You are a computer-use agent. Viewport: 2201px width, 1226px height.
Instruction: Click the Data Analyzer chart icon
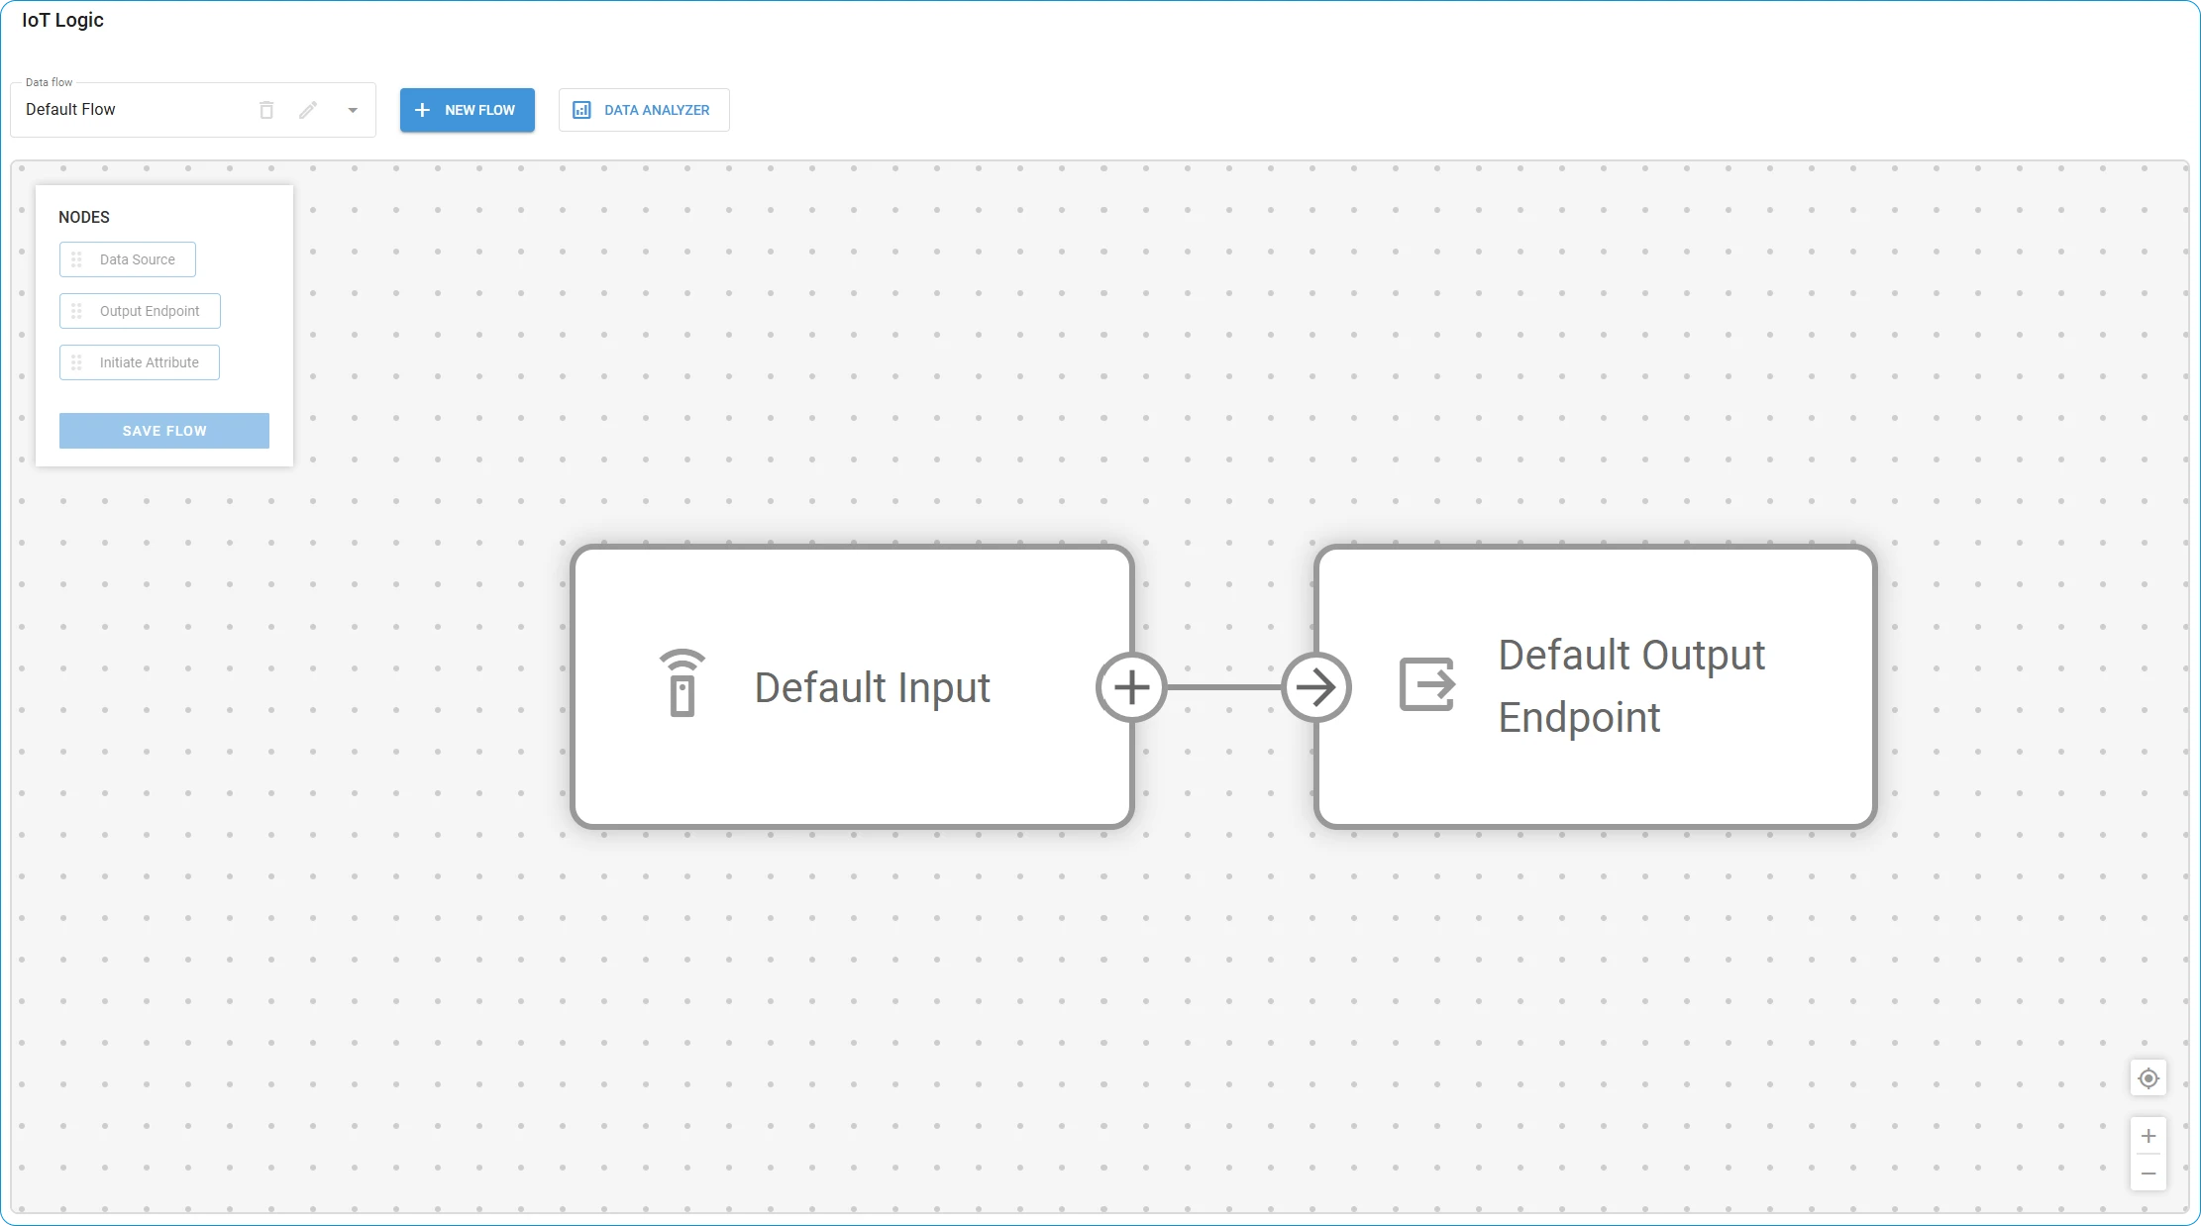[582, 110]
